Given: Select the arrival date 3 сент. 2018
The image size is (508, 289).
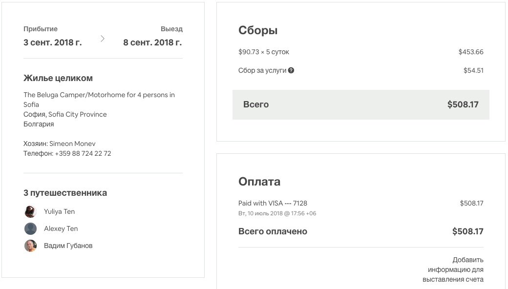Looking at the screenshot, I should pos(53,42).
